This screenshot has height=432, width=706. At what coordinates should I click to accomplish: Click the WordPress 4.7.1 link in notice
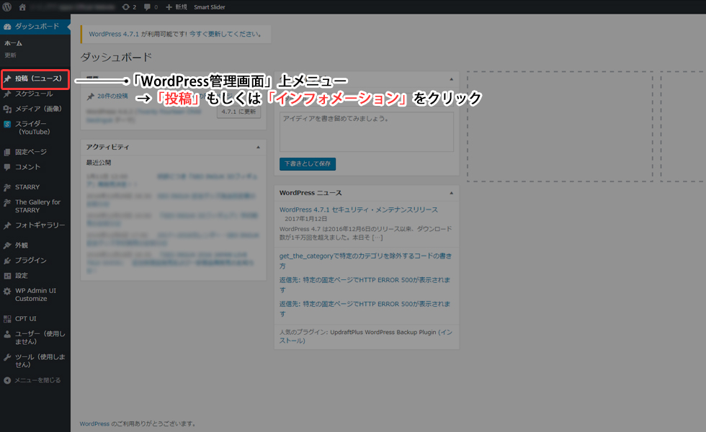[114, 34]
